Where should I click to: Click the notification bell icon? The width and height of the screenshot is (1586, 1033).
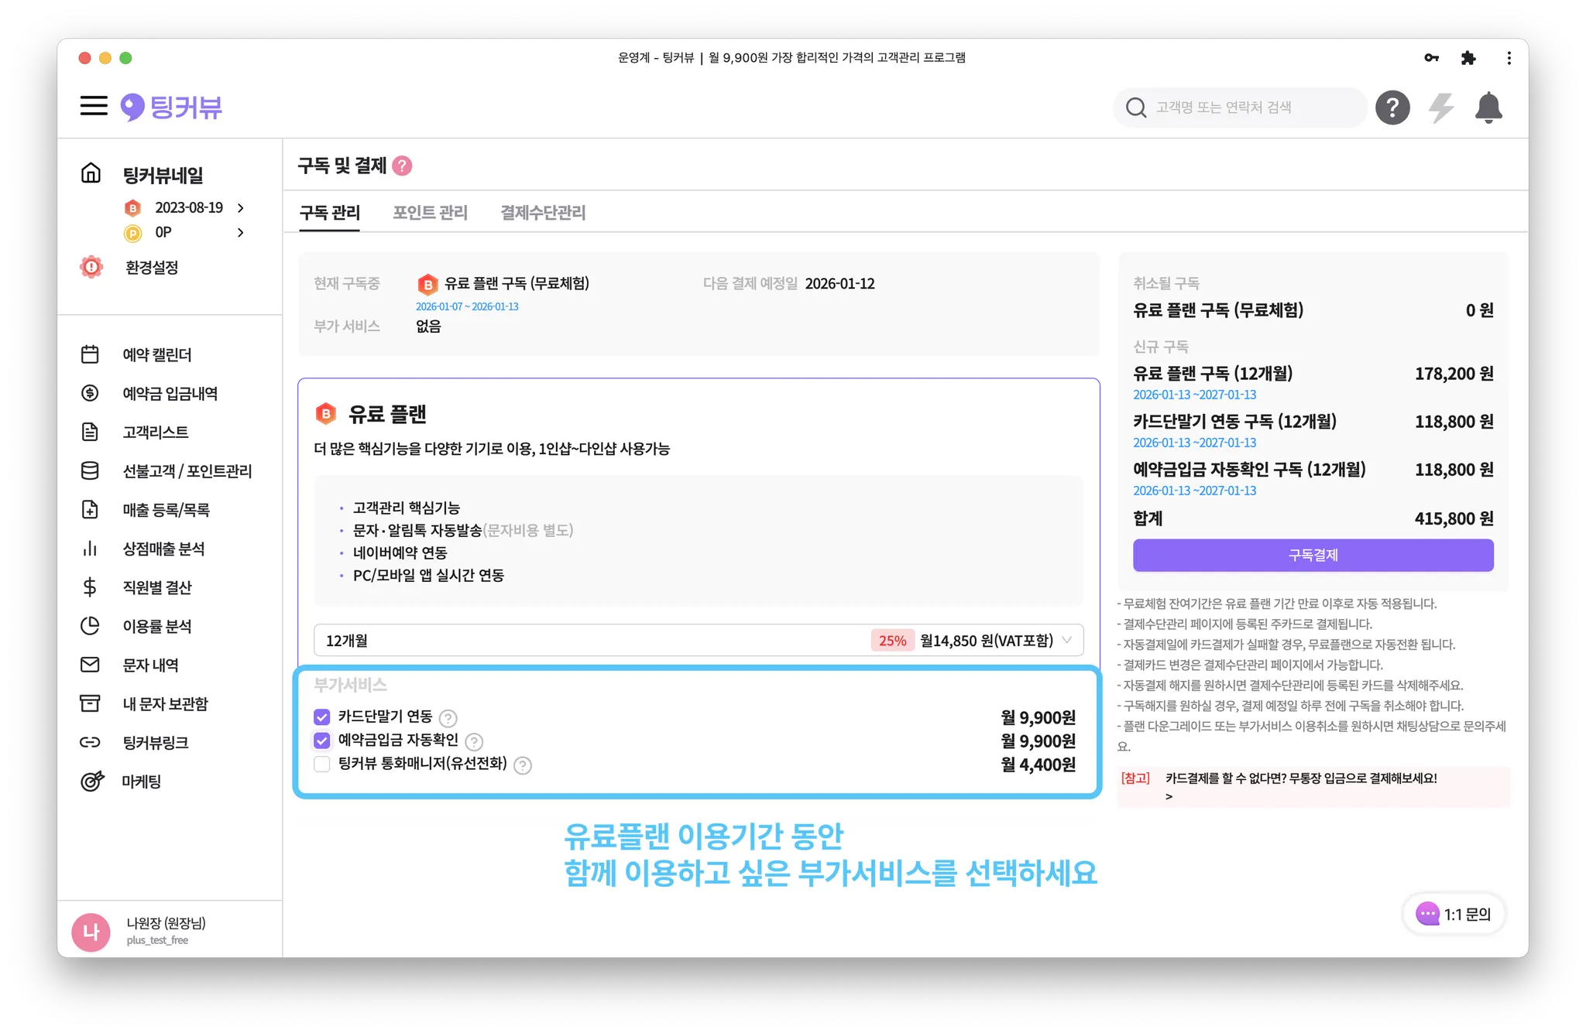tap(1488, 108)
